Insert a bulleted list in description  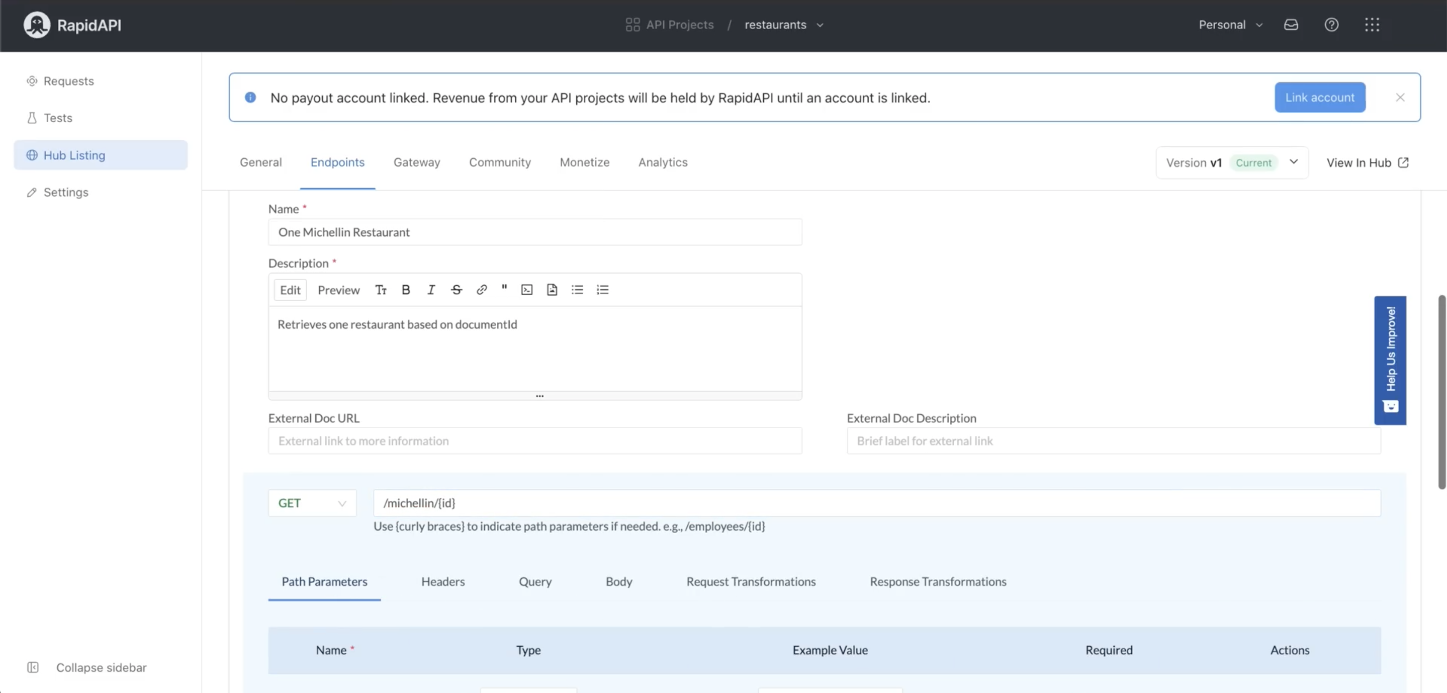pyautogui.click(x=577, y=290)
